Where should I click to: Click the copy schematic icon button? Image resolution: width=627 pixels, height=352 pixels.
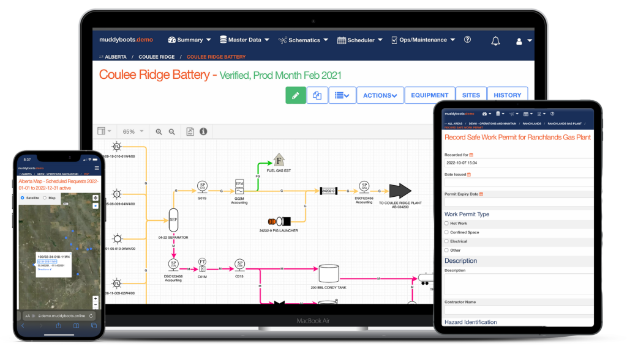pyautogui.click(x=317, y=95)
